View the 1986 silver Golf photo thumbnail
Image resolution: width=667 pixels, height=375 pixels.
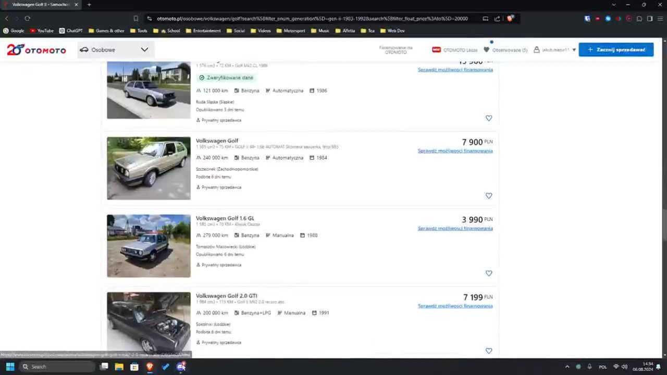tap(149, 90)
